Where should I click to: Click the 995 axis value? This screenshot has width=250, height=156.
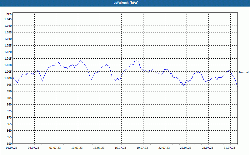pyautogui.click(x=9, y=85)
